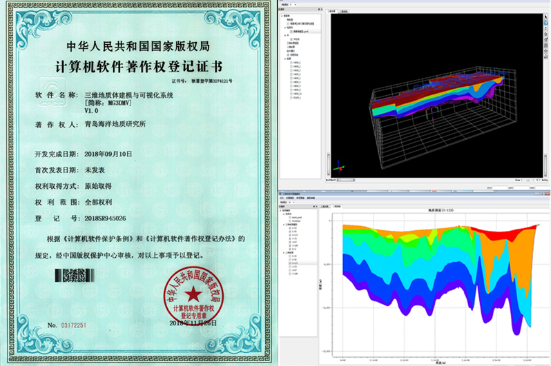Uncheck J=35 in the profile tree's first group

[x=290, y=238]
